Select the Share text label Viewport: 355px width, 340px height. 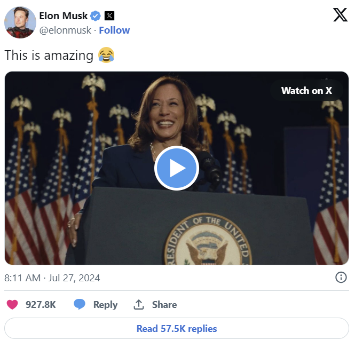point(164,305)
